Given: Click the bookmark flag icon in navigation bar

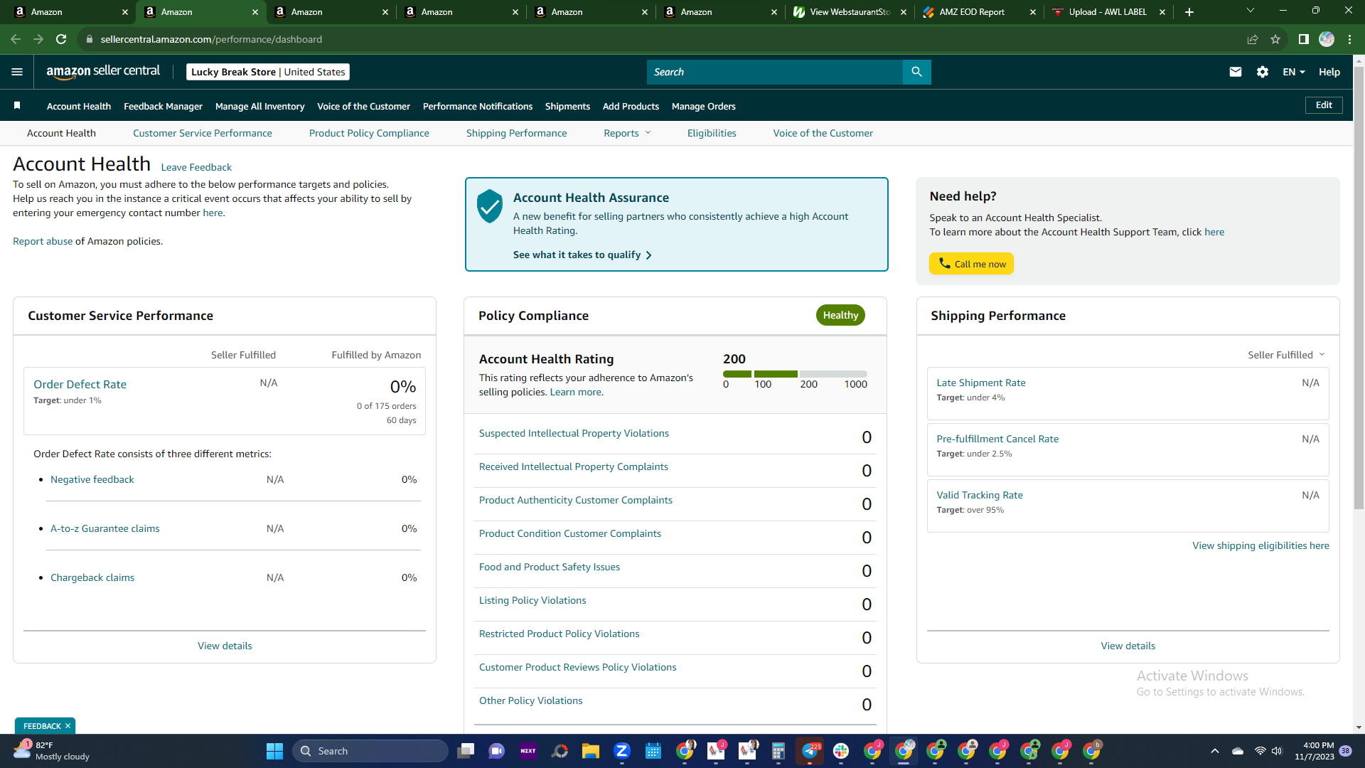Looking at the screenshot, I should [17, 106].
